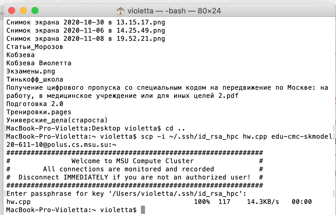Click the opening bracket mark beside 'cd ..' line
336x215 pixels.
tap(5, 128)
